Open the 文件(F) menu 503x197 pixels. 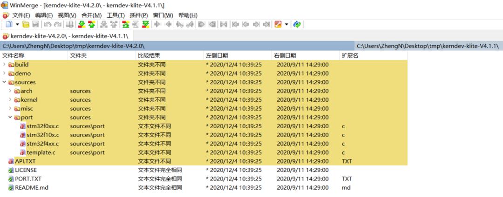coord(21,15)
